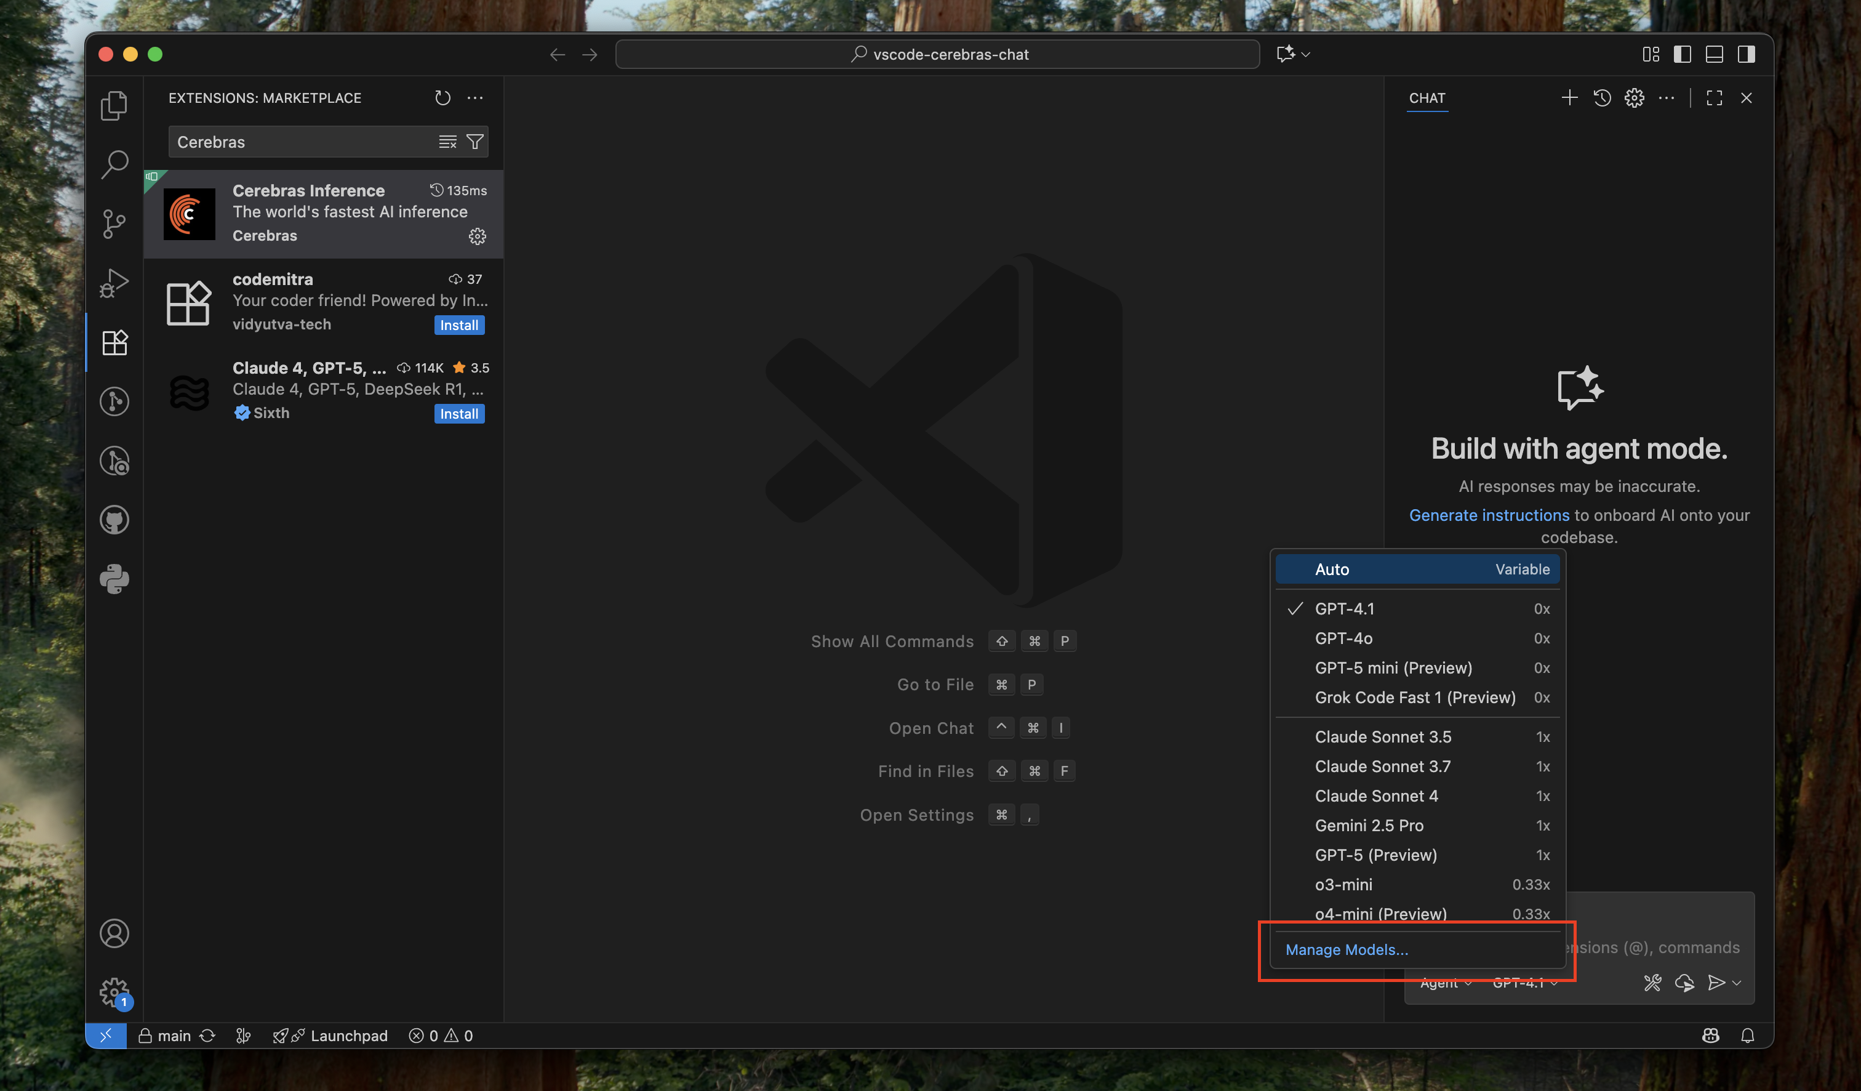This screenshot has height=1091, width=1861.
Task: Toggle the bottom panel layout button
Action: pyautogui.click(x=1714, y=54)
